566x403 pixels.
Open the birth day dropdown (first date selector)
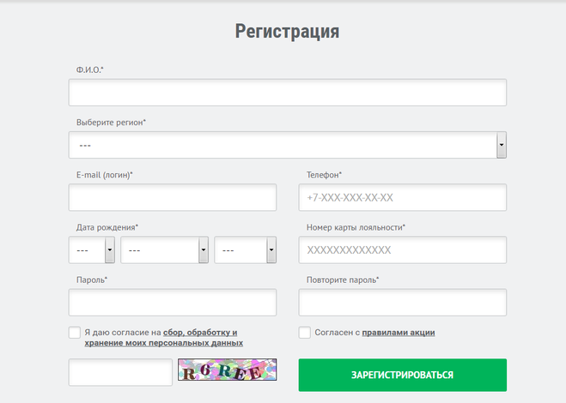tap(92, 250)
